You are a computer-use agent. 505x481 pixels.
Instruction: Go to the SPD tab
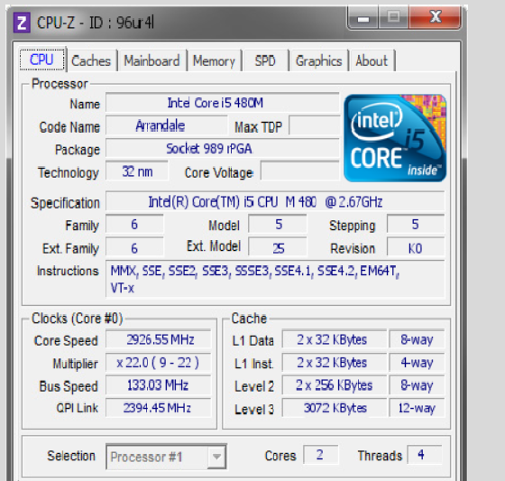[265, 61]
